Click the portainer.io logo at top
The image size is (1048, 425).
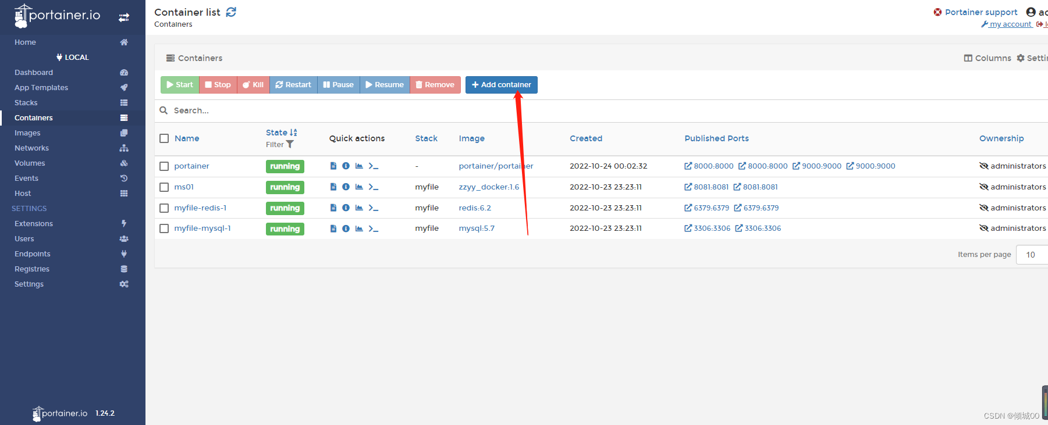coord(57,16)
